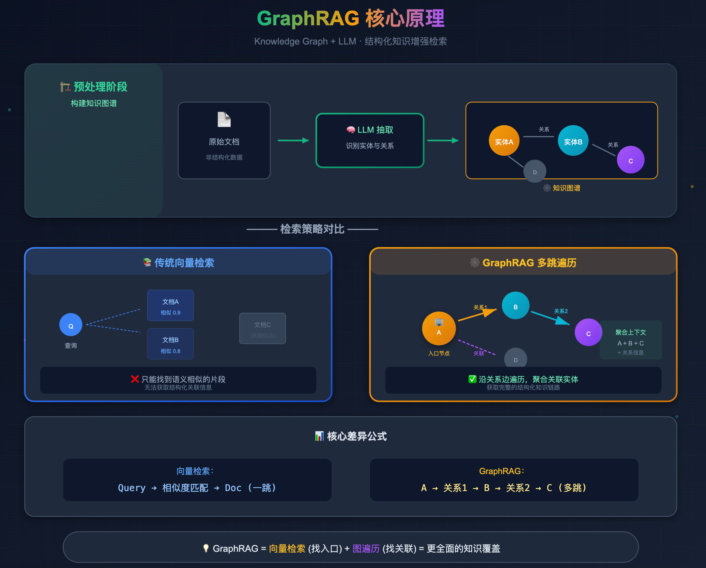706x568 pixels.
Task: Click the document icon above 原始文档
Action: click(224, 120)
